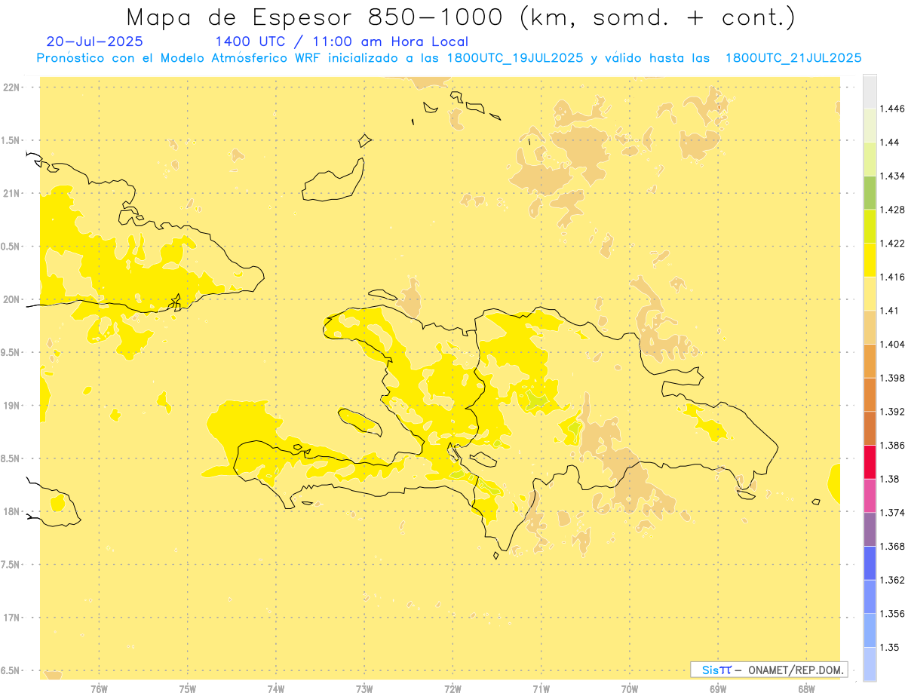Click the '20N' latitude label
Viewport: 905px width, 699px height.
click(11, 299)
